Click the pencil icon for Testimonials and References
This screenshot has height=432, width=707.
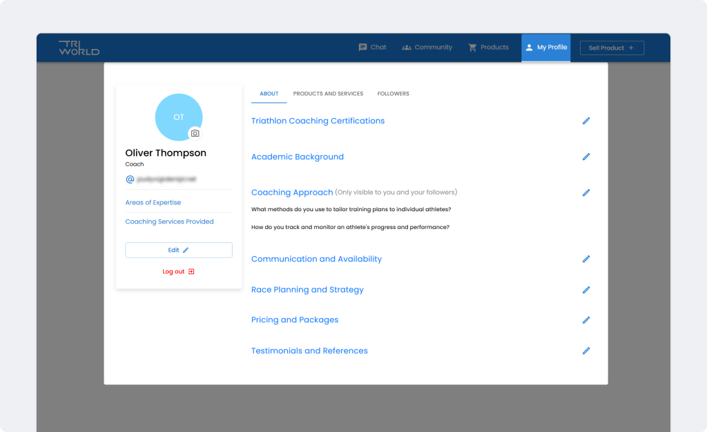coord(586,351)
